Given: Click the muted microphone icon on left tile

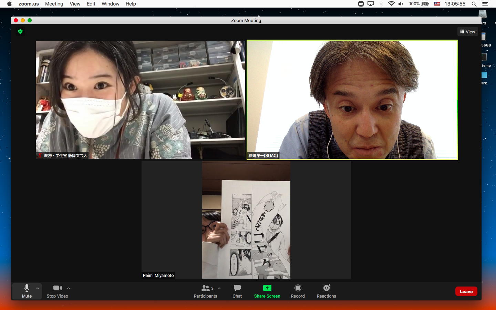Looking at the screenshot, I should click(40, 156).
